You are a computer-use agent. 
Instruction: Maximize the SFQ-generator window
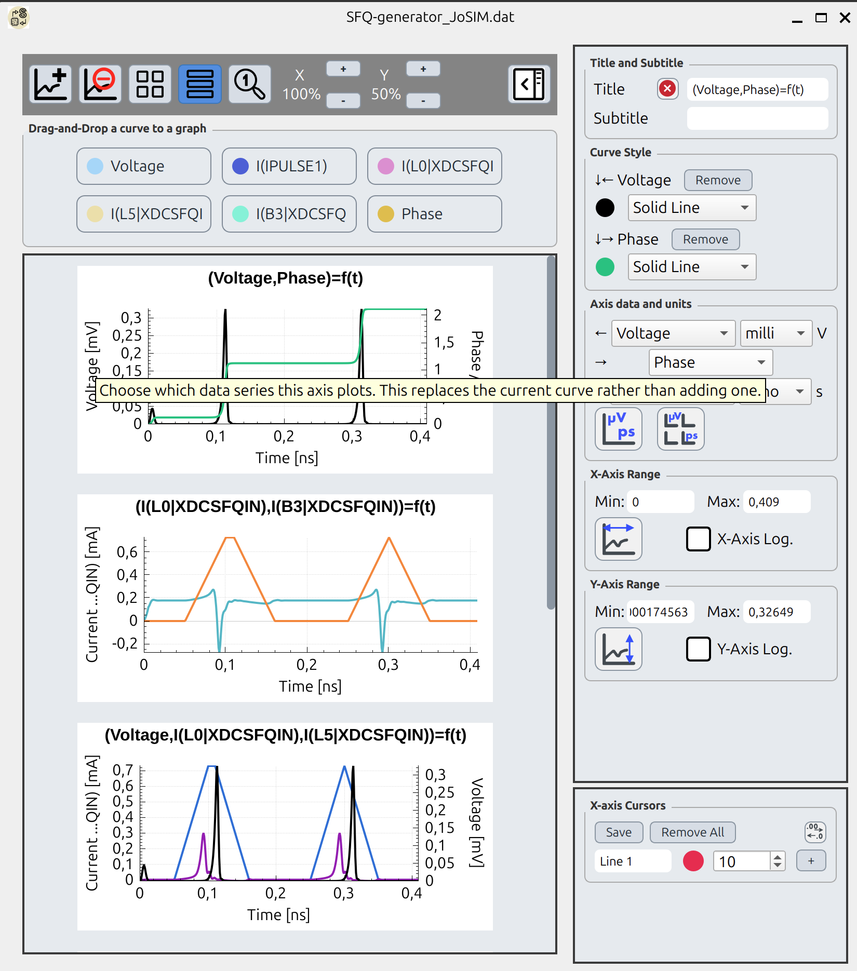tap(821, 18)
